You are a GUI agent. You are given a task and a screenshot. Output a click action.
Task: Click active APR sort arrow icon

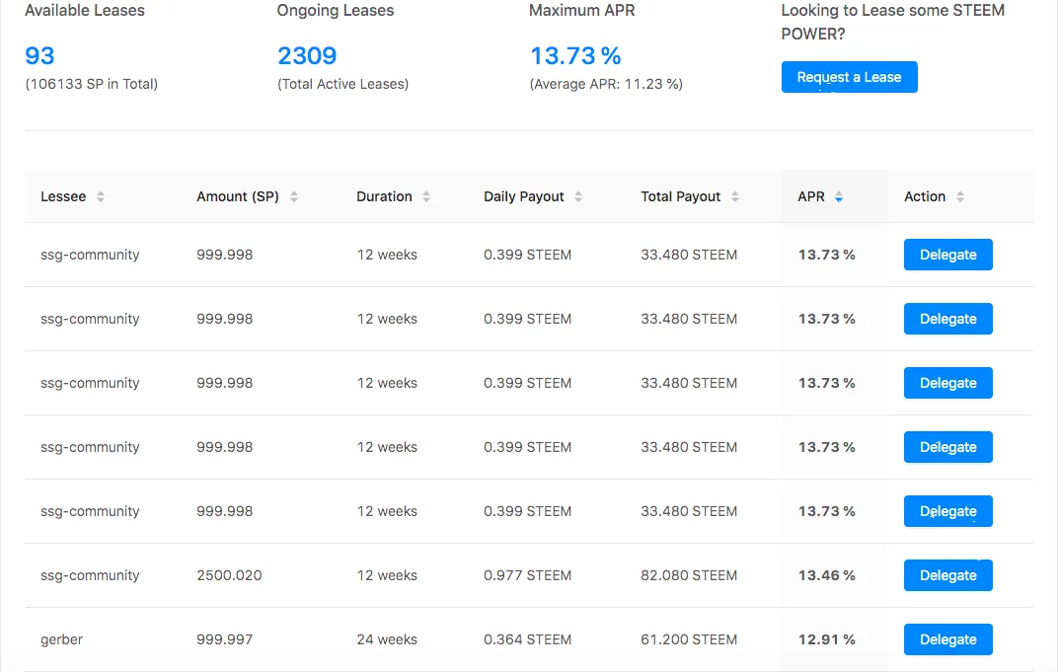[x=839, y=197]
